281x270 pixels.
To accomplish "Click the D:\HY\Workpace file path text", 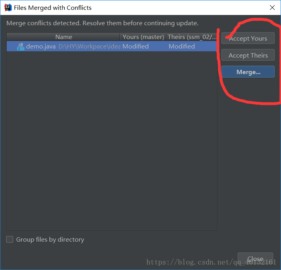I will [x=90, y=47].
